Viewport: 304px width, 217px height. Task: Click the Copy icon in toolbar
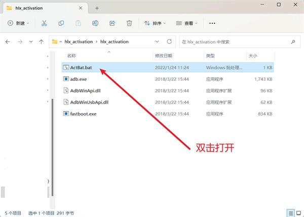click(x=61, y=23)
